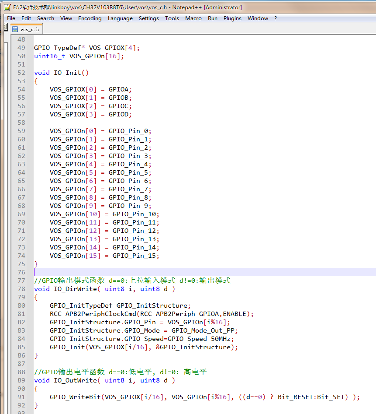Open the Language menu

point(120,18)
